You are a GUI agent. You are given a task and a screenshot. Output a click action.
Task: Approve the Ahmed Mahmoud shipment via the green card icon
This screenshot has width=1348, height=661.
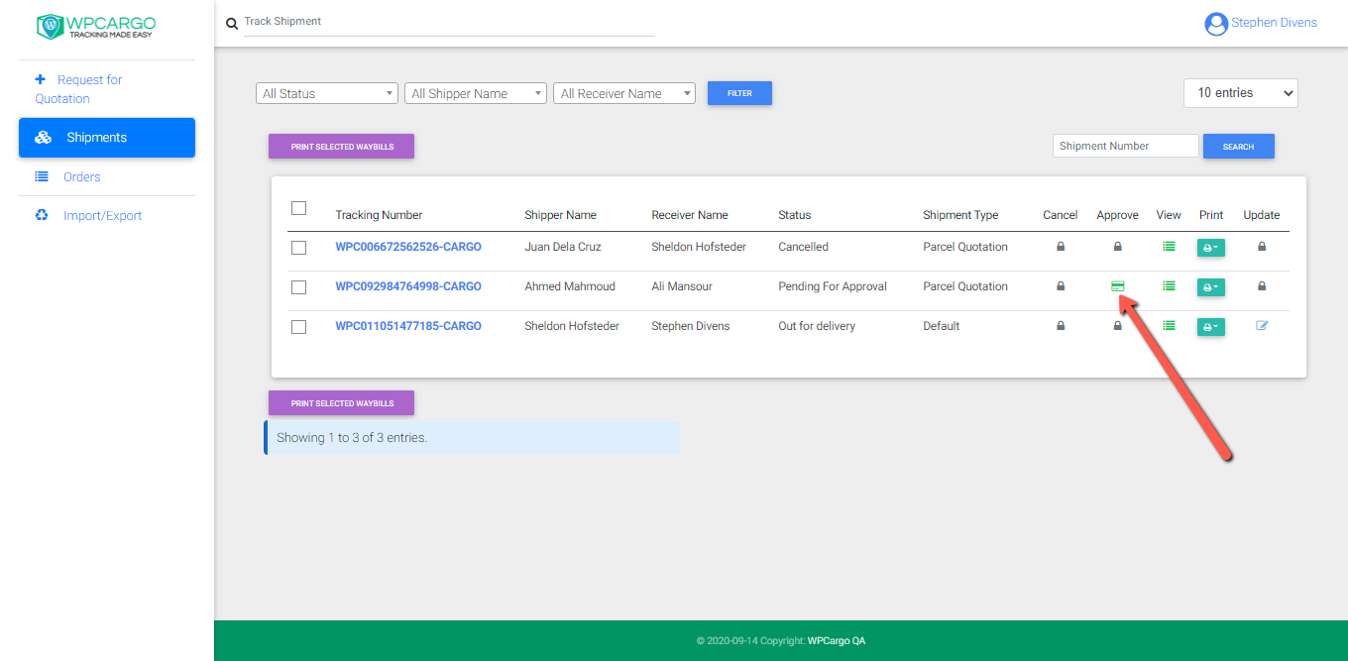click(1117, 286)
